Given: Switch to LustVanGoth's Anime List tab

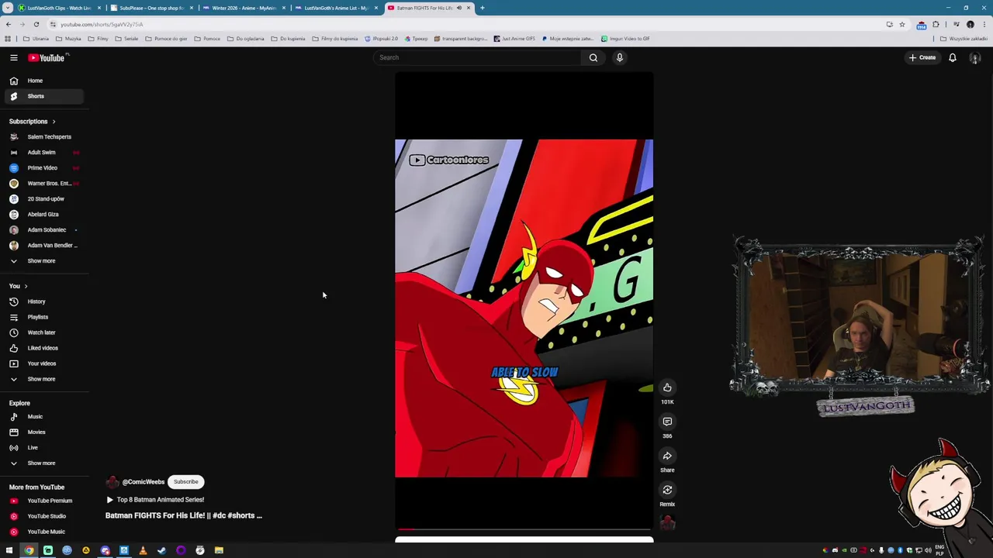Looking at the screenshot, I should (336, 8).
